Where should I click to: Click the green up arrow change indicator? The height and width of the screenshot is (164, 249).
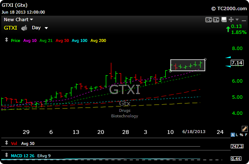[x=228, y=29]
